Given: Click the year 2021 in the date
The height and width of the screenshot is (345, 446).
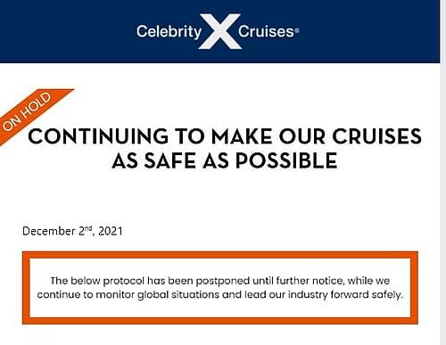Looking at the screenshot, I should coord(111,231).
